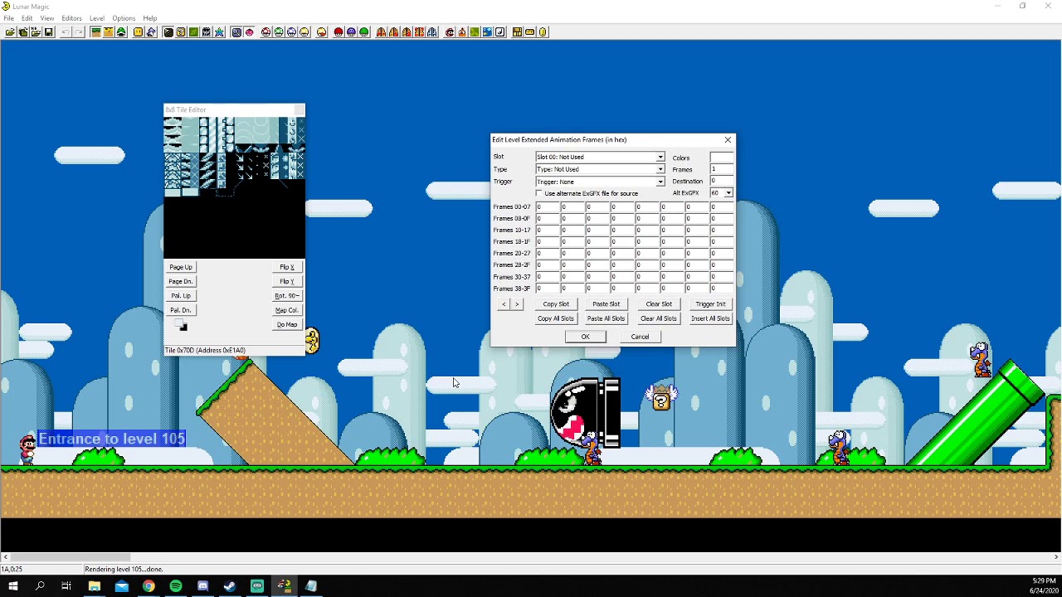Click the open level folder icon
This screenshot has width=1062, height=597.
tap(9, 32)
